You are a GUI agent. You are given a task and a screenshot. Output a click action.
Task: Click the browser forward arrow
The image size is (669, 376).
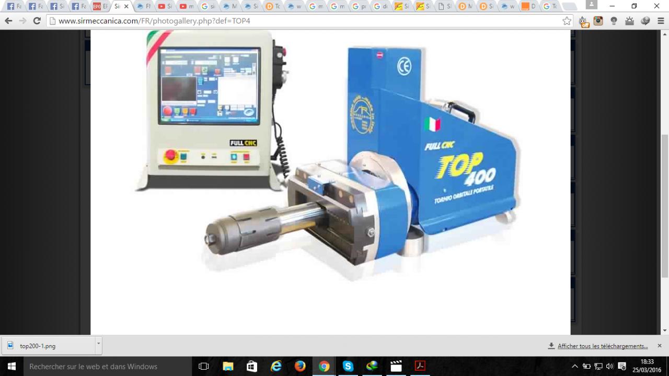tap(22, 21)
